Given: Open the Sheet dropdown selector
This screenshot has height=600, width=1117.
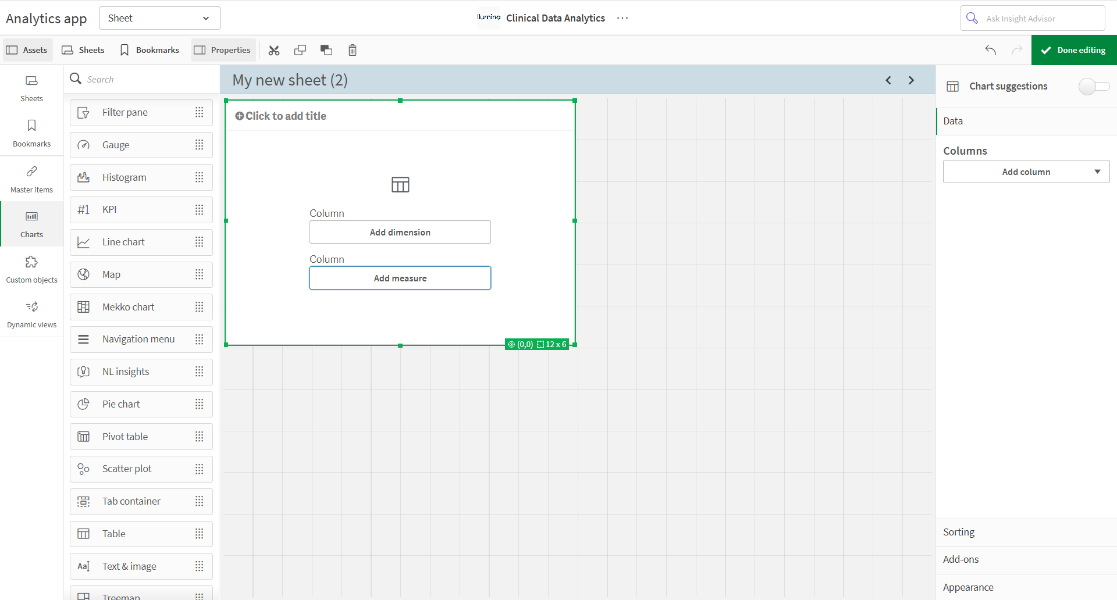Looking at the screenshot, I should 160,18.
